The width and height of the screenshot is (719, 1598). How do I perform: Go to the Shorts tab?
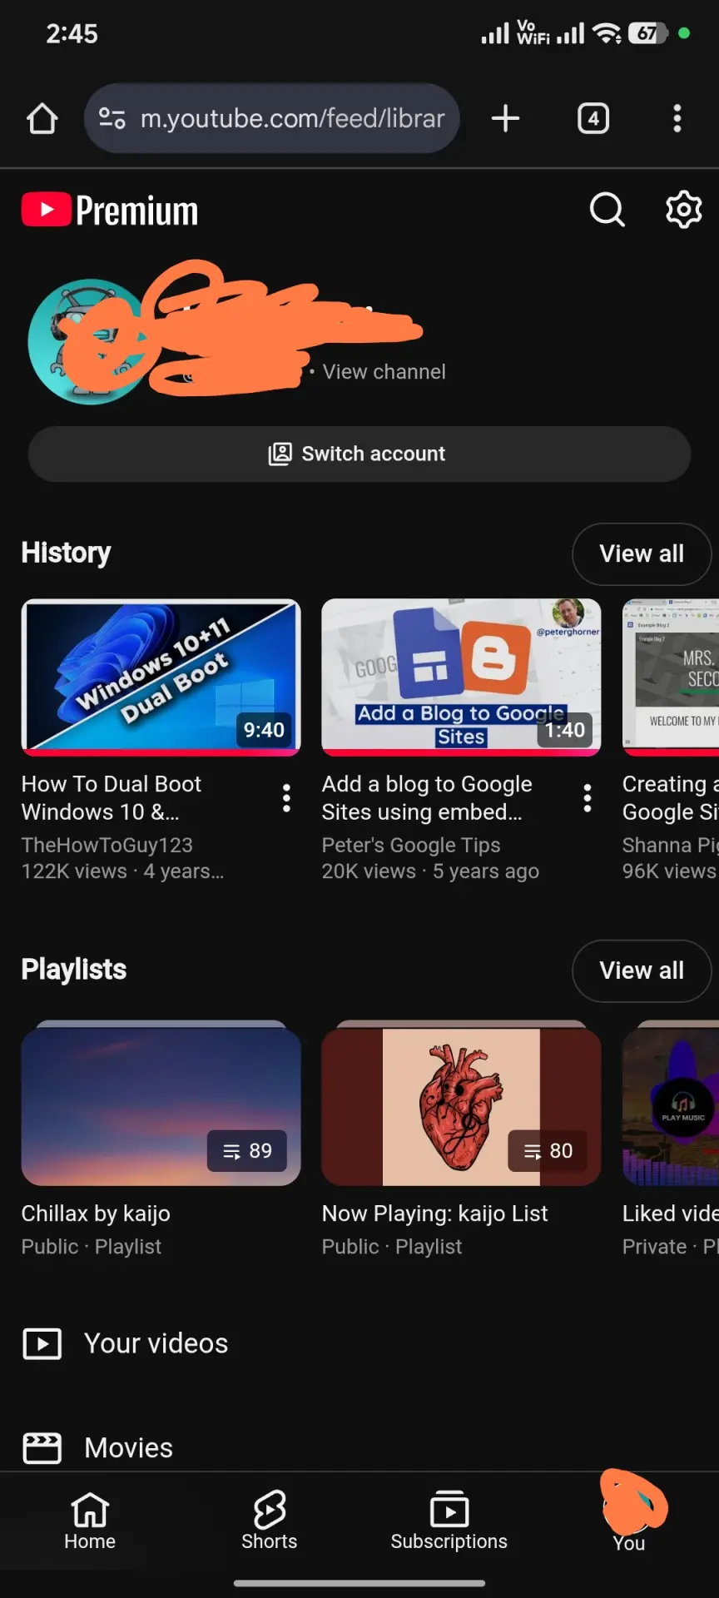[x=269, y=1521]
